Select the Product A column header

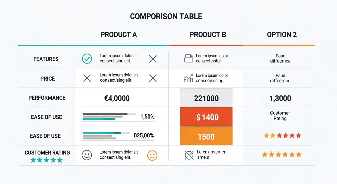pyautogui.click(x=118, y=35)
